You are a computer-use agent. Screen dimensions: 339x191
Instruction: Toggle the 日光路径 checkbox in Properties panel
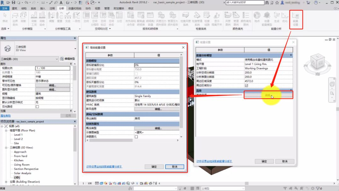37,107
